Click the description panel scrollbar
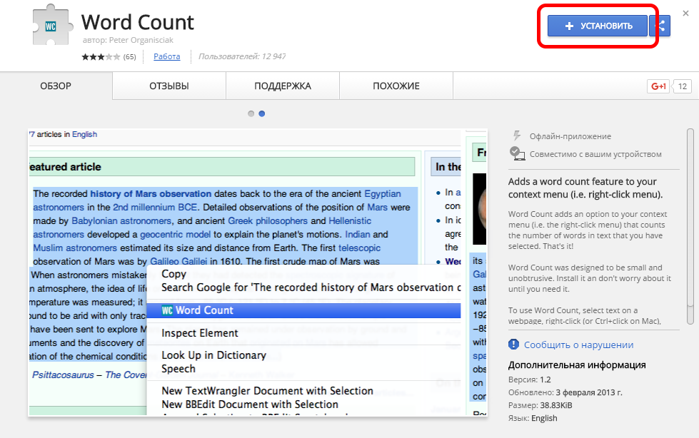This screenshot has height=438, width=699. click(x=690, y=226)
